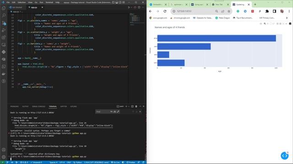Open Chrome Extensions puzzle icon

(267, 11)
